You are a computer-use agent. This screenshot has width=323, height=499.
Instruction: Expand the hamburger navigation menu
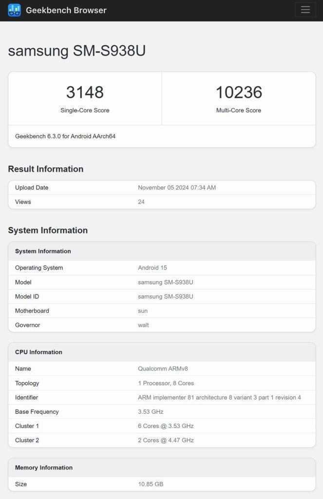(x=305, y=10)
